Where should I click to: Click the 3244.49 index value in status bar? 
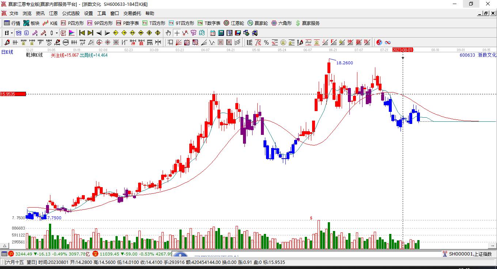(x=24, y=254)
